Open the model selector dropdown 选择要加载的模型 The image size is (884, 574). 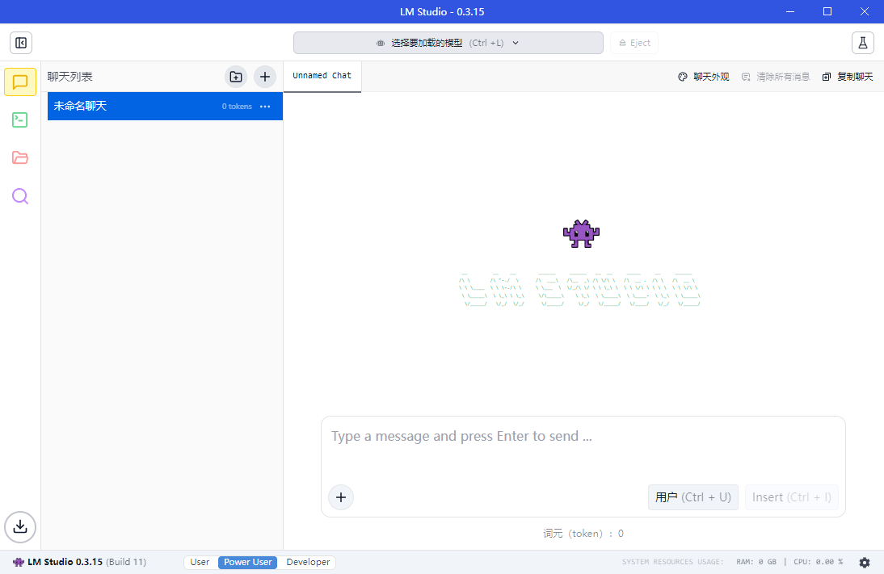coord(448,43)
